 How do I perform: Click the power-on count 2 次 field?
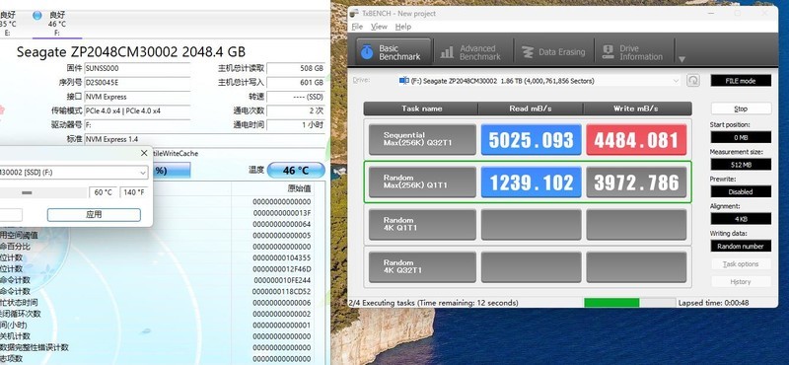[296, 110]
